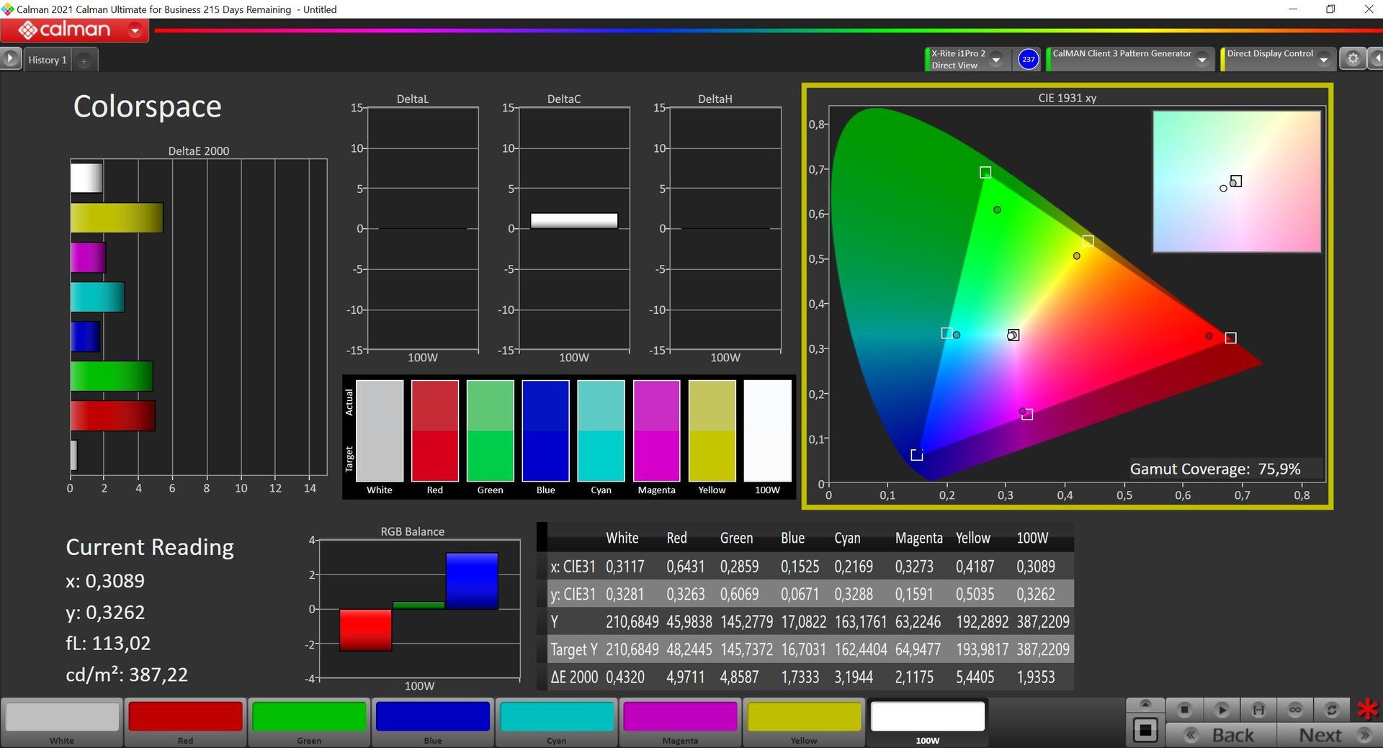Screen dimensions: 1383x748
Task: Select the Magenta color swatch in bottom bar
Action: [x=680, y=722]
